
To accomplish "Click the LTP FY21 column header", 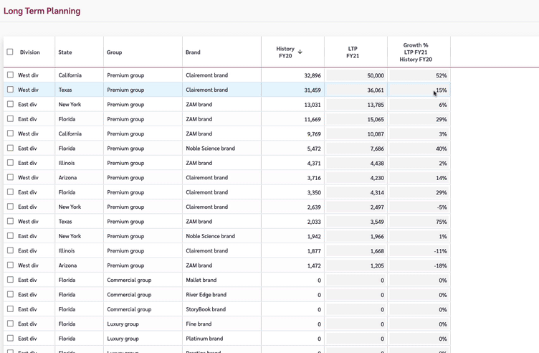I will click(x=353, y=52).
